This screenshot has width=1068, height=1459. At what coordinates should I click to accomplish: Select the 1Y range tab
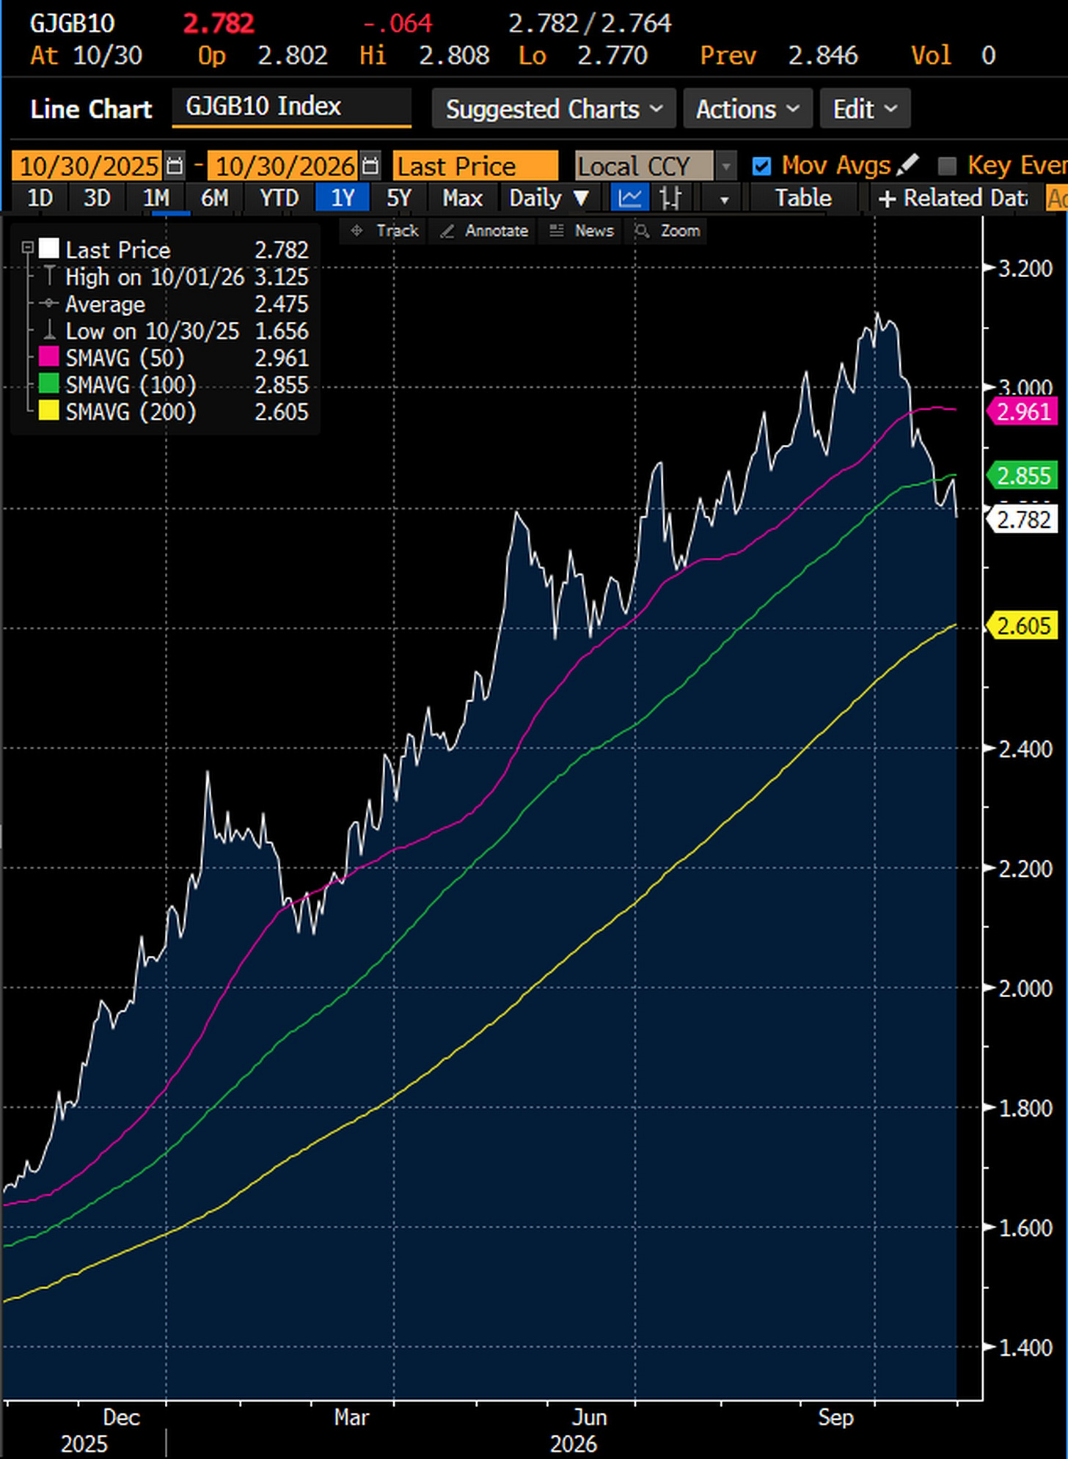[343, 198]
